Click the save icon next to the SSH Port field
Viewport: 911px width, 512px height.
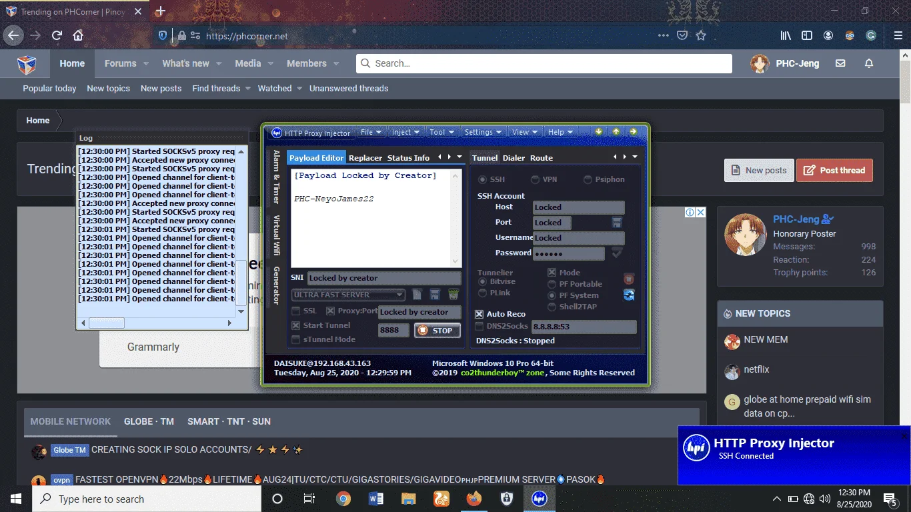(617, 222)
